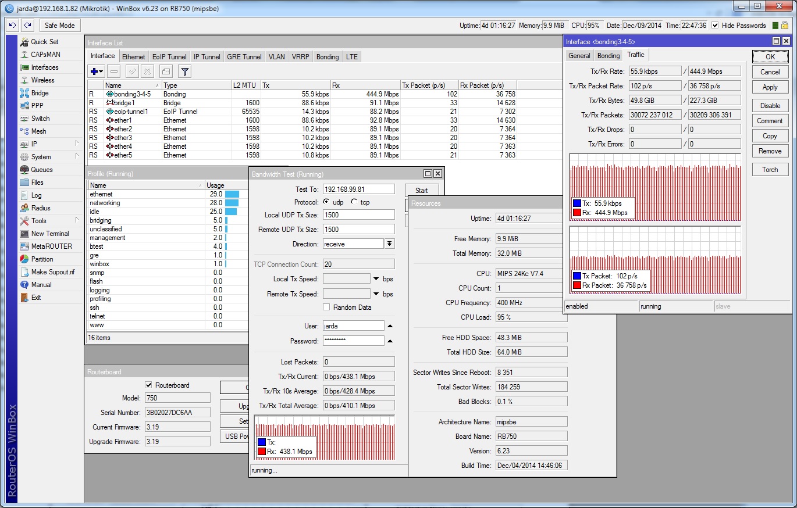Click the redo arrow icon in toolbar
This screenshot has height=508, width=797.
coord(27,26)
